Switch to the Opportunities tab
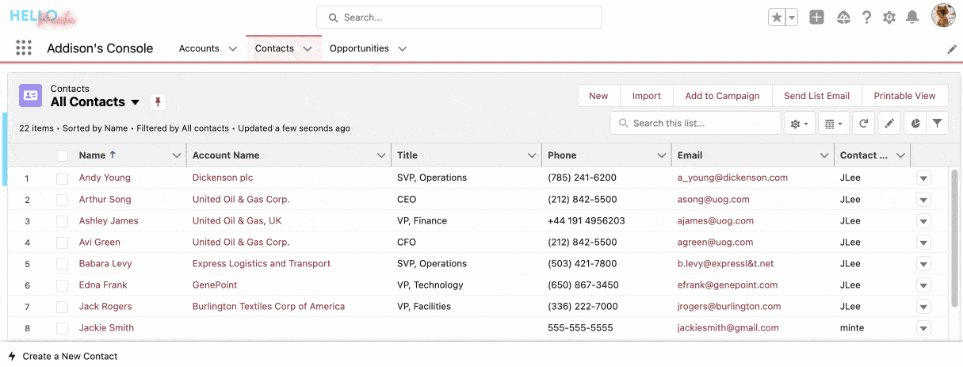Viewport: 963px width, 367px height. pos(359,48)
